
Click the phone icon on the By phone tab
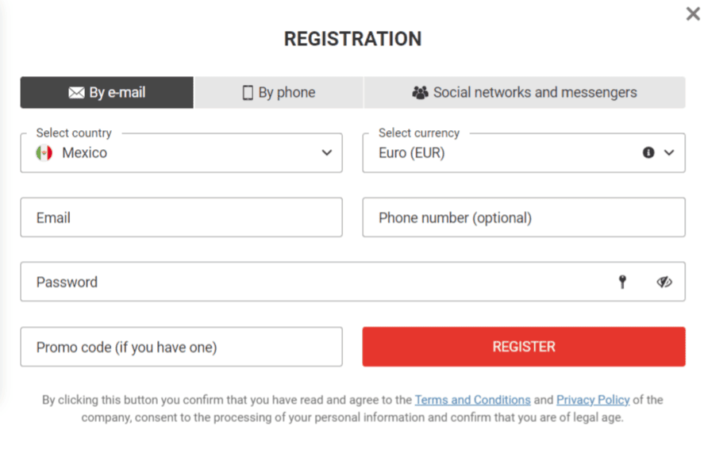click(248, 93)
